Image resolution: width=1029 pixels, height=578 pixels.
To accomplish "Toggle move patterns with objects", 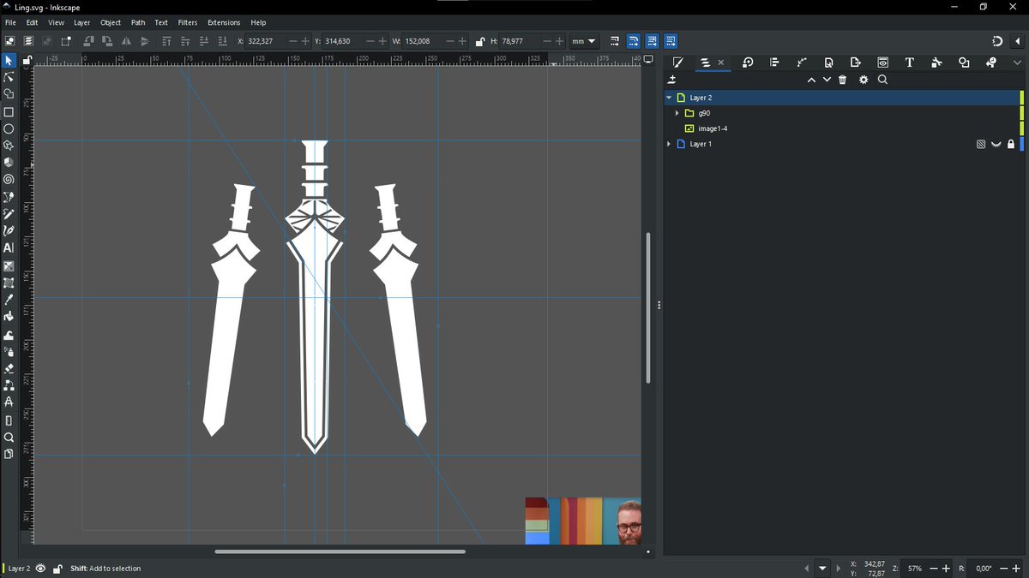I will [671, 41].
